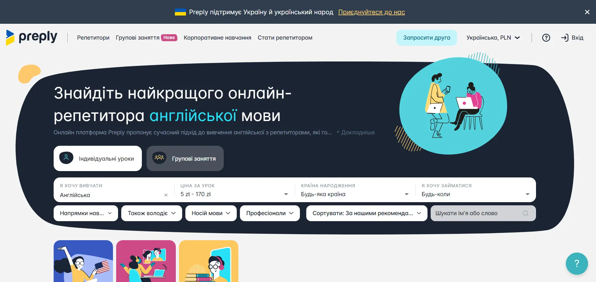The image size is (596, 282).
Task: Open the help question mark icon in header
Action: [546, 38]
